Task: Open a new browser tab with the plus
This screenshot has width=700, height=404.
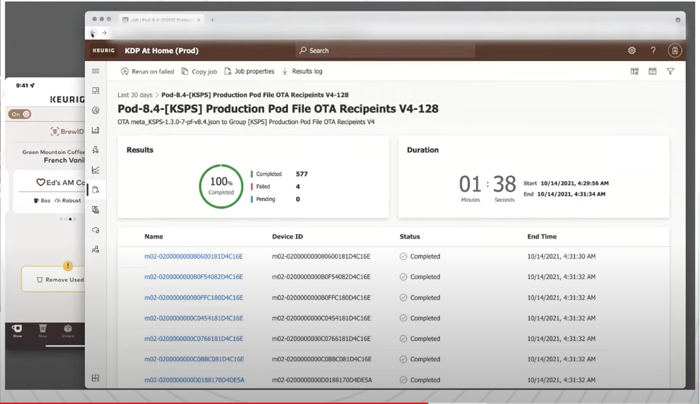Action: tap(212, 19)
